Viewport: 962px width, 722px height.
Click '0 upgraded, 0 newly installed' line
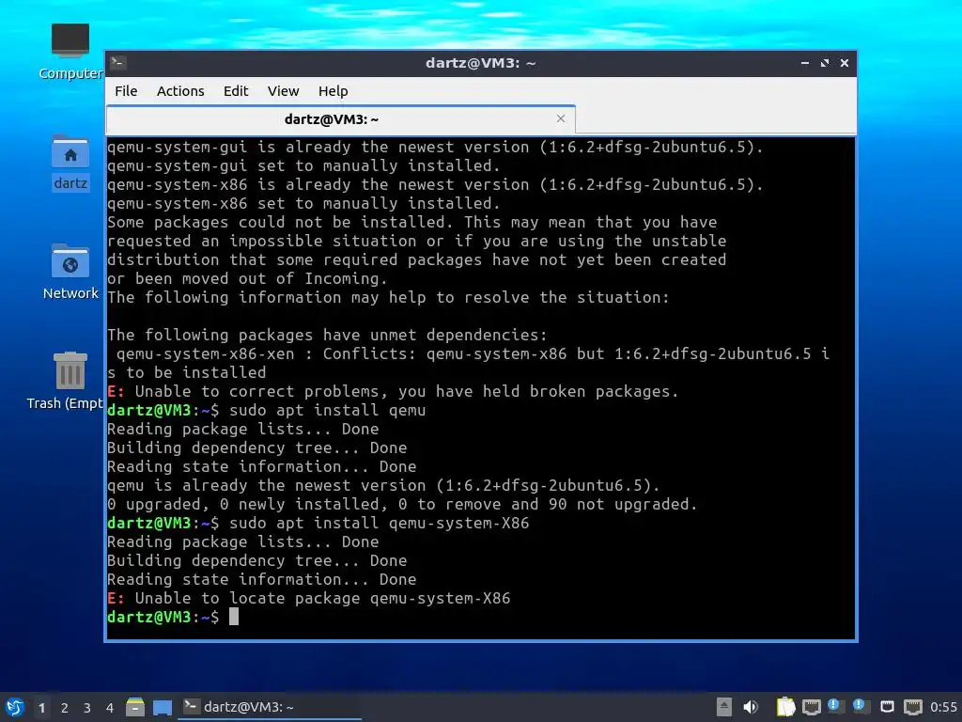coord(402,504)
